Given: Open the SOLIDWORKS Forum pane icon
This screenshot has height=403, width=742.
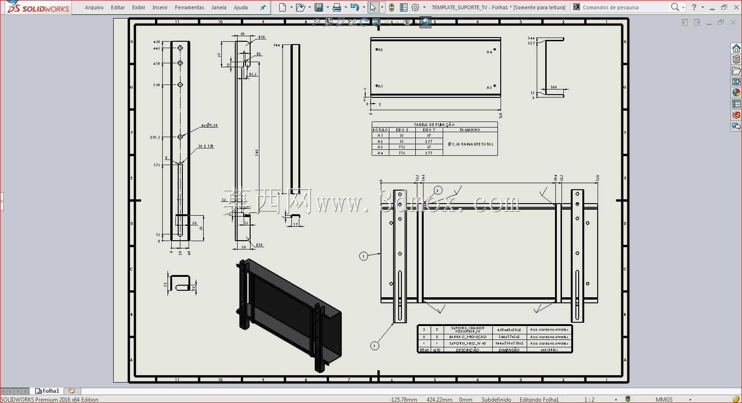Looking at the screenshot, I should 736,126.
